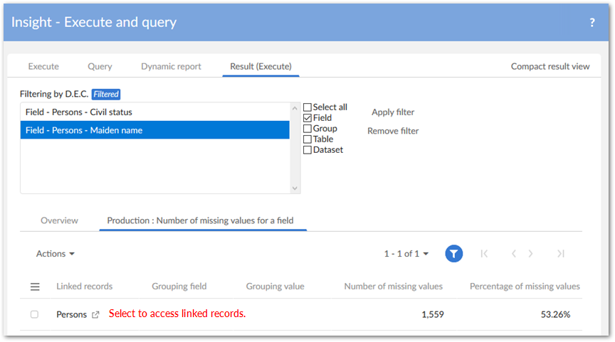Open the table column hamburger menu
Viewport: 615px width, 342px height.
pyautogui.click(x=35, y=287)
